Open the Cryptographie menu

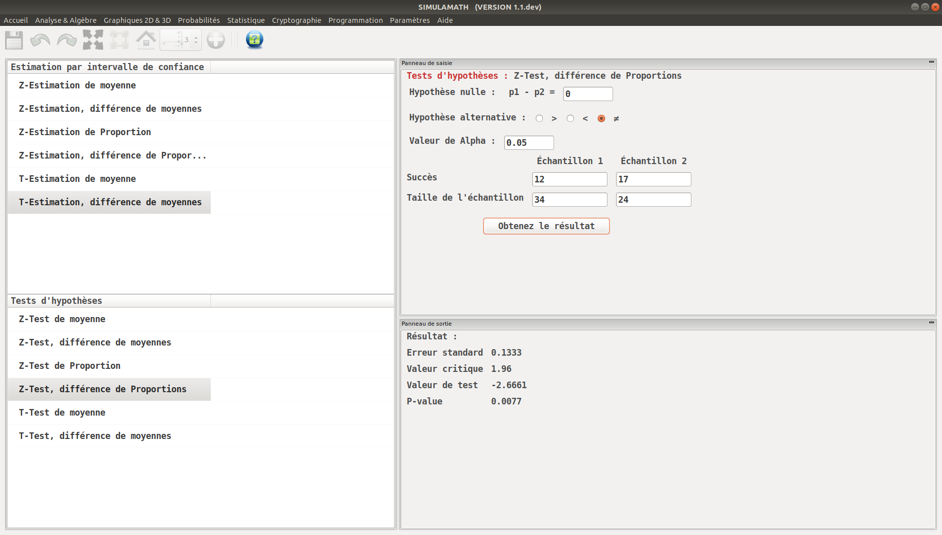click(x=296, y=20)
